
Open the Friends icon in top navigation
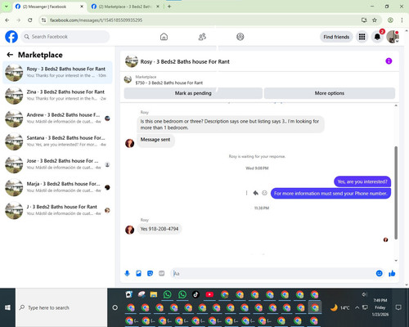(202, 37)
